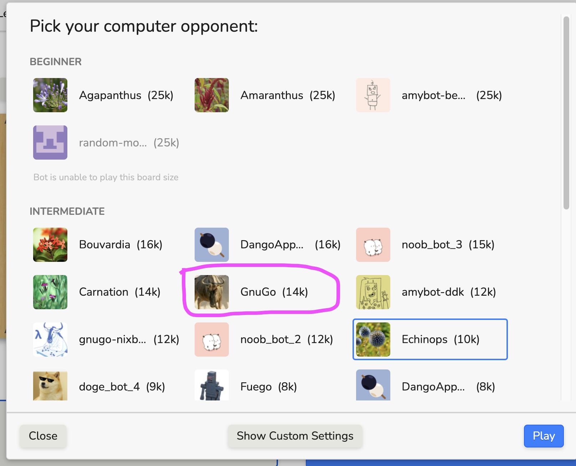Select the Echinops thistle avatar
The image size is (576, 466).
pos(373,340)
